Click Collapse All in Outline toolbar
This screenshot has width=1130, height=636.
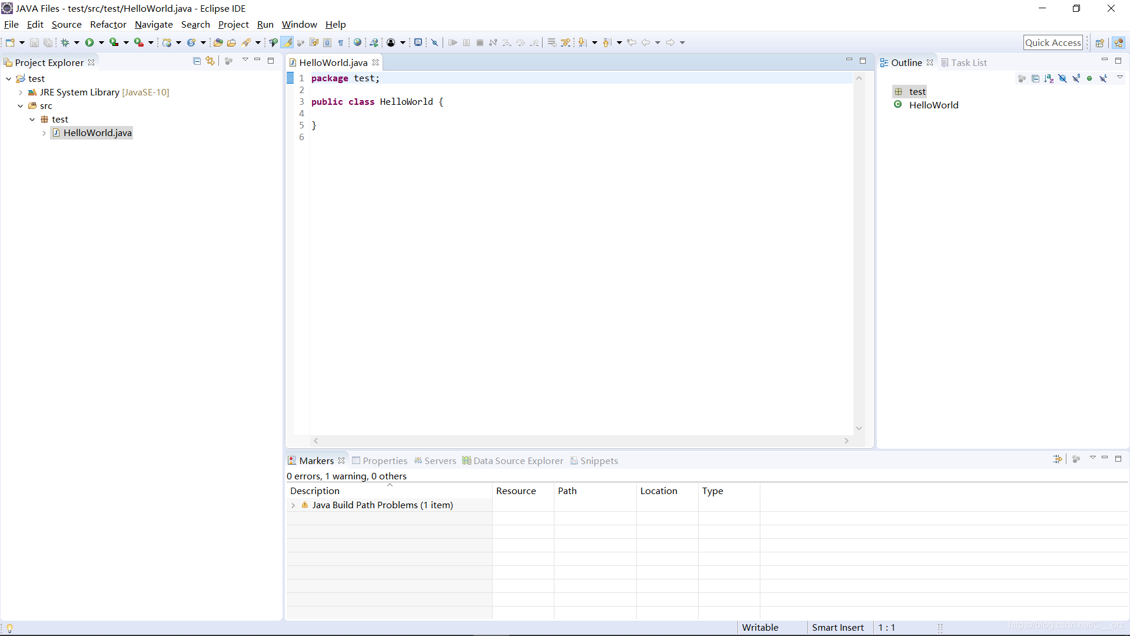pos(1036,78)
